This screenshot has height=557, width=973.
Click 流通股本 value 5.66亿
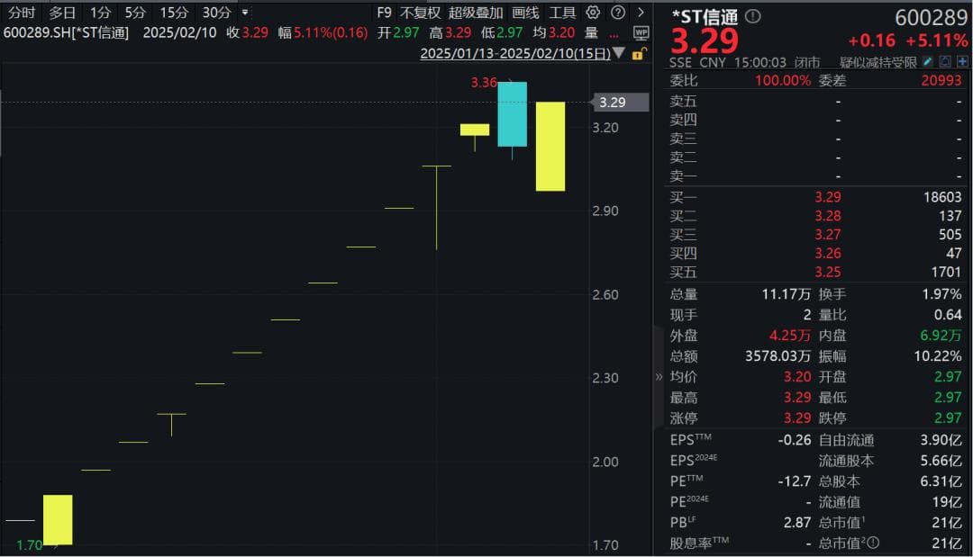941,461
